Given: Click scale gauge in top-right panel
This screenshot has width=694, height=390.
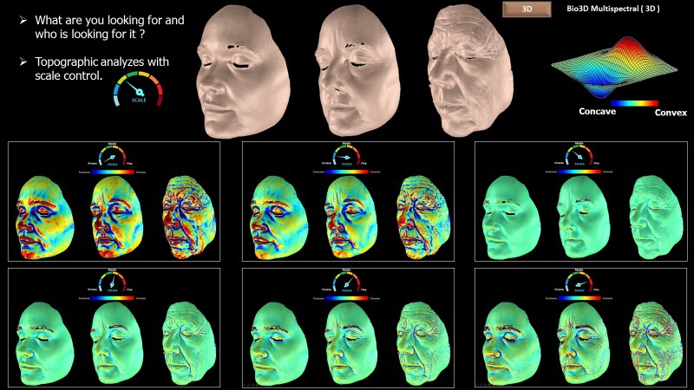Looking at the screenshot, I should pyautogui.click(x=579, y=156).
